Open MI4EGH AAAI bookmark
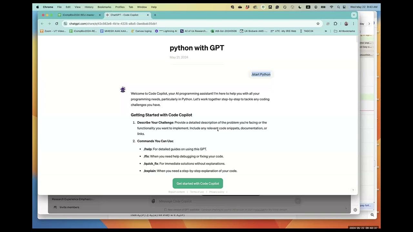 (x=114, y=31)
